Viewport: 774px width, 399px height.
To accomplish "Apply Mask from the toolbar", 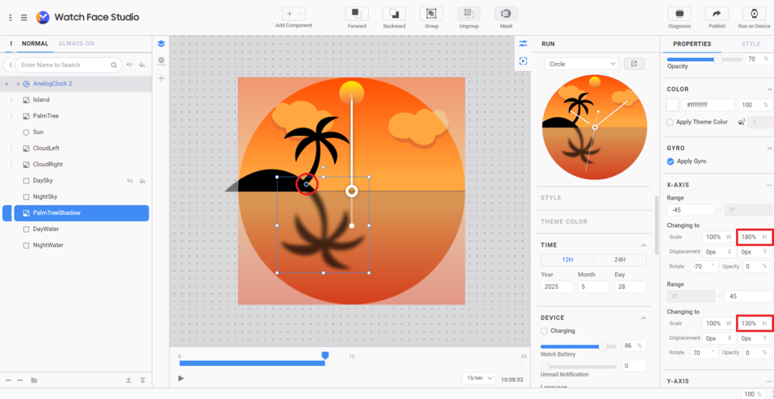I will click(x=506, y=14).
